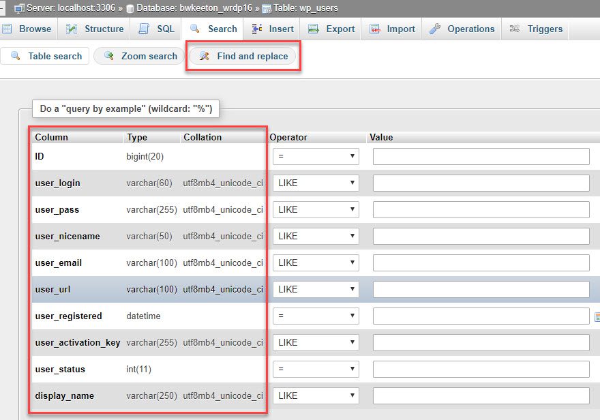Expand the ID operator dropdown
Screen dimensions: 600x420
click(315, 155)
